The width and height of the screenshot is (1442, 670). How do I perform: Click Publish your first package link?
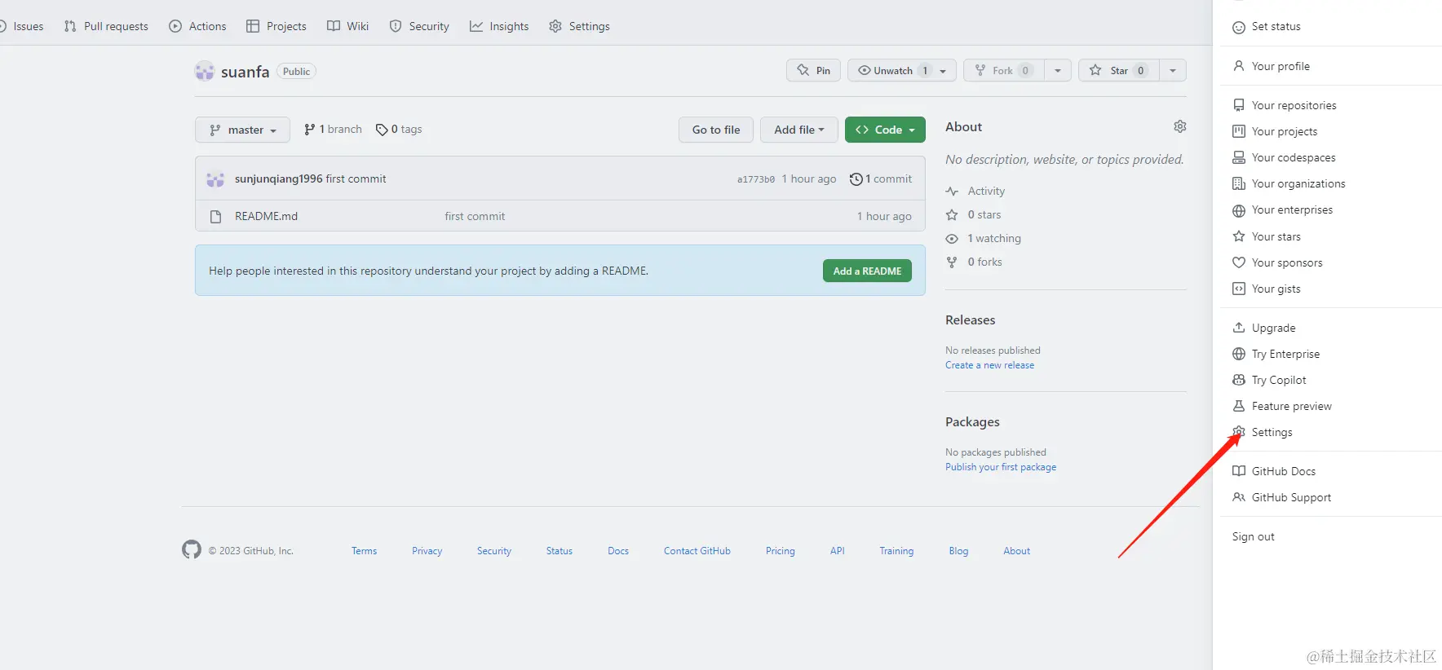click(x=1001, y=467)
